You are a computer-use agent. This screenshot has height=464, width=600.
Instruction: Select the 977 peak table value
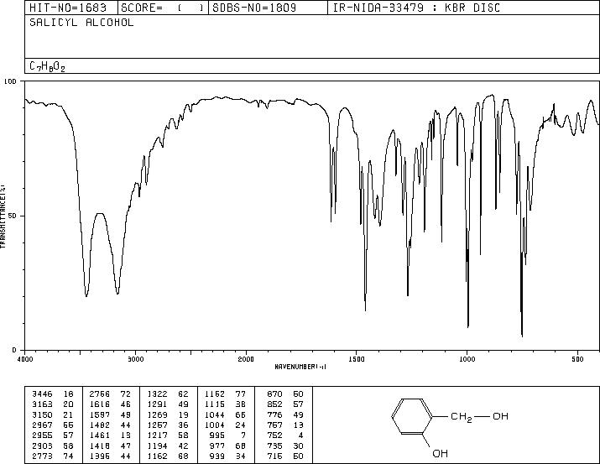217,446
